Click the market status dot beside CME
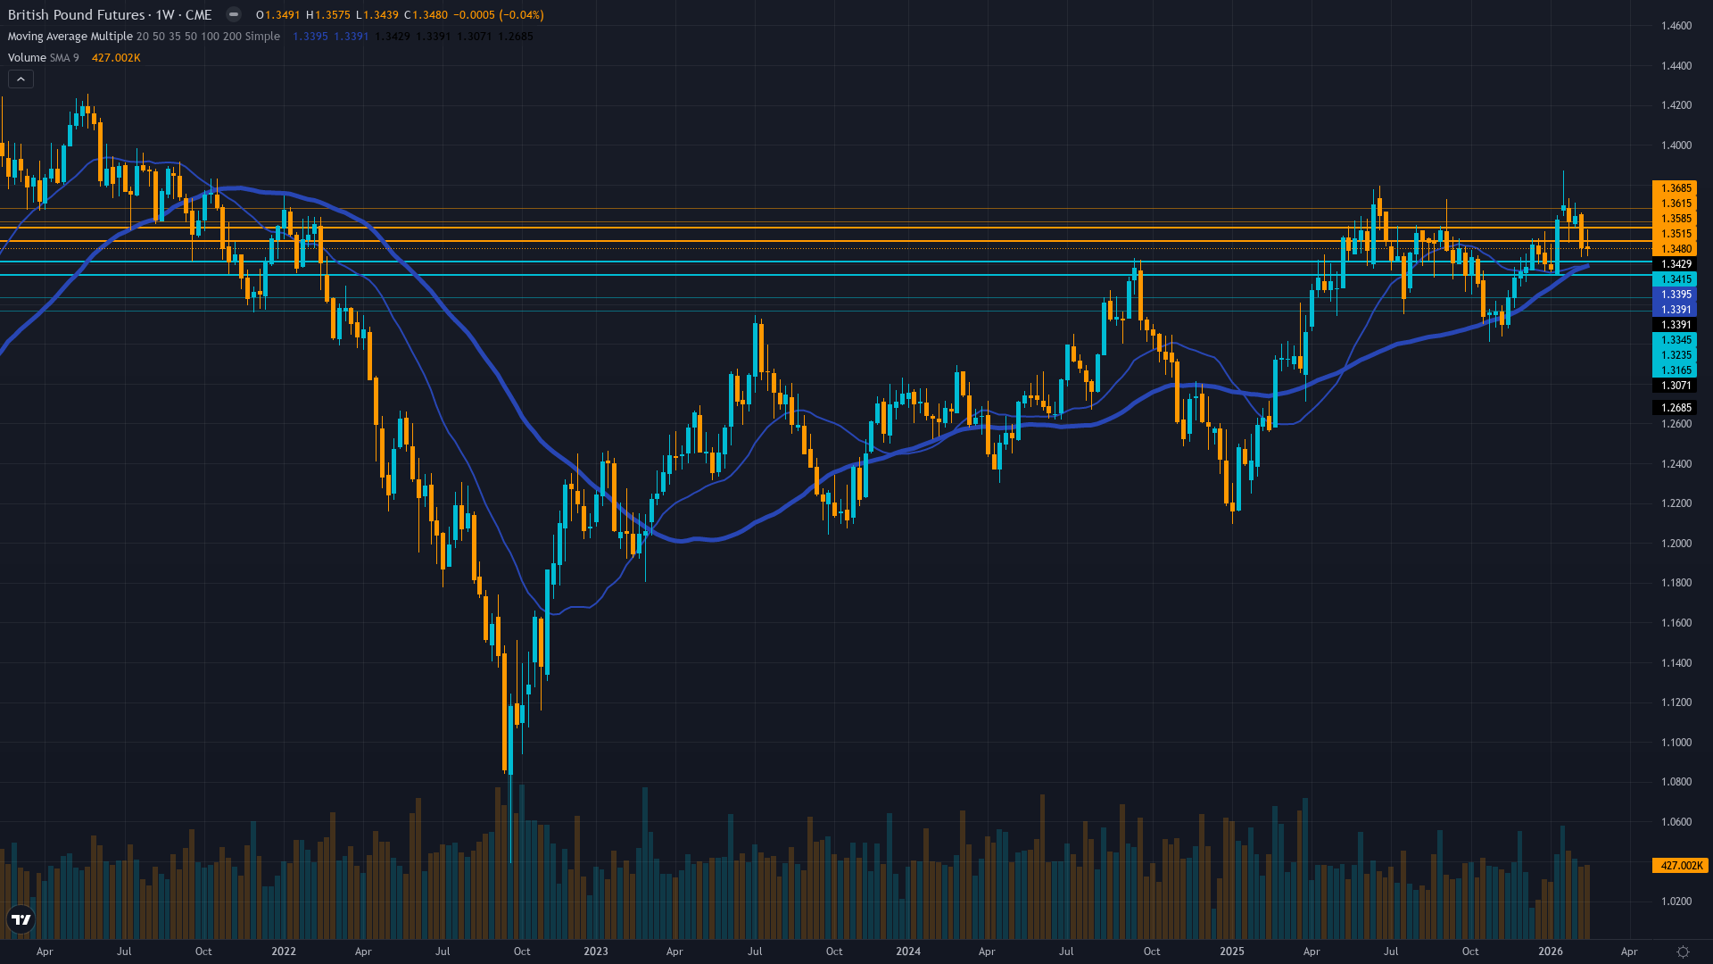 click(233, 14)
